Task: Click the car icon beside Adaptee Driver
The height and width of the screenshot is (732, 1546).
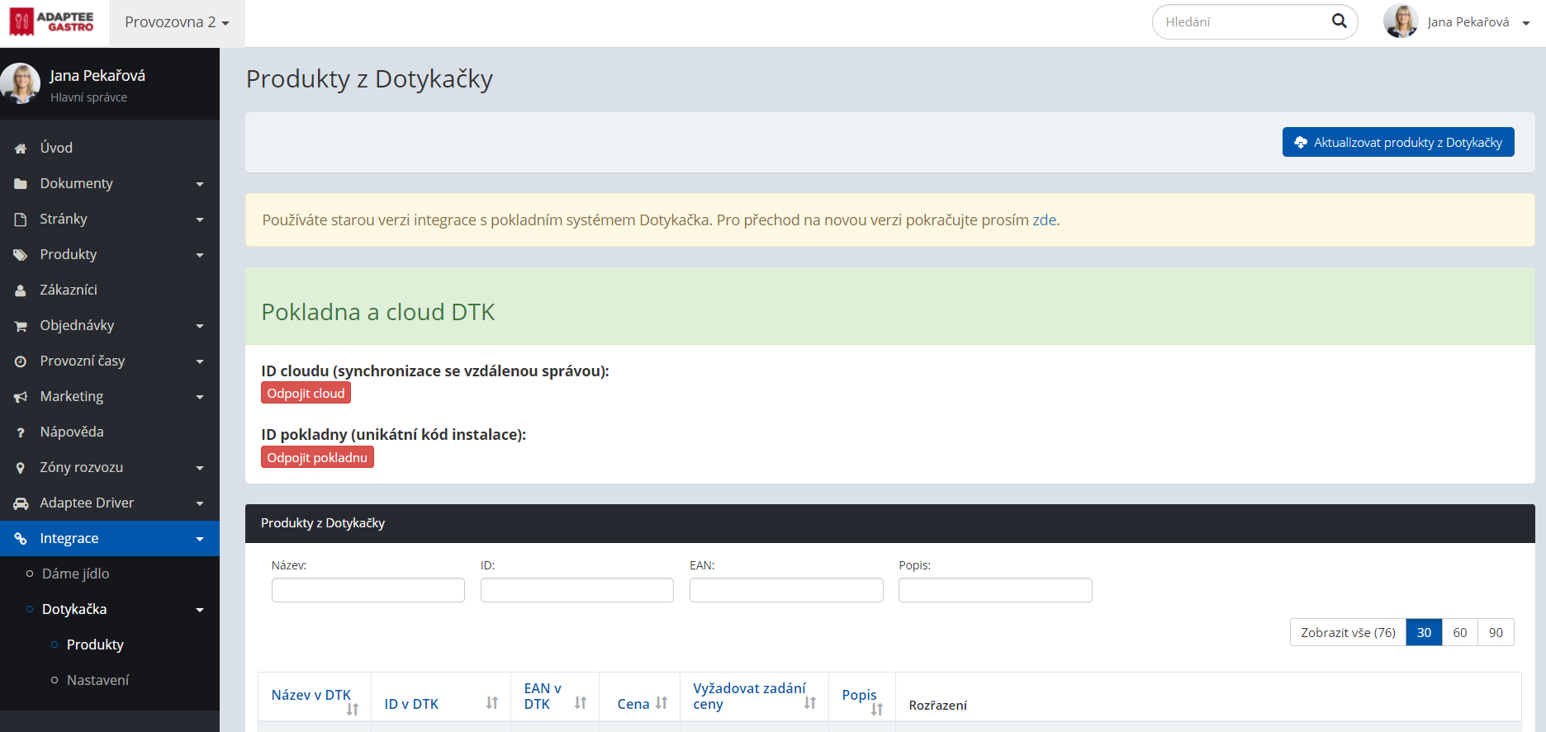Action: point(21,503)
